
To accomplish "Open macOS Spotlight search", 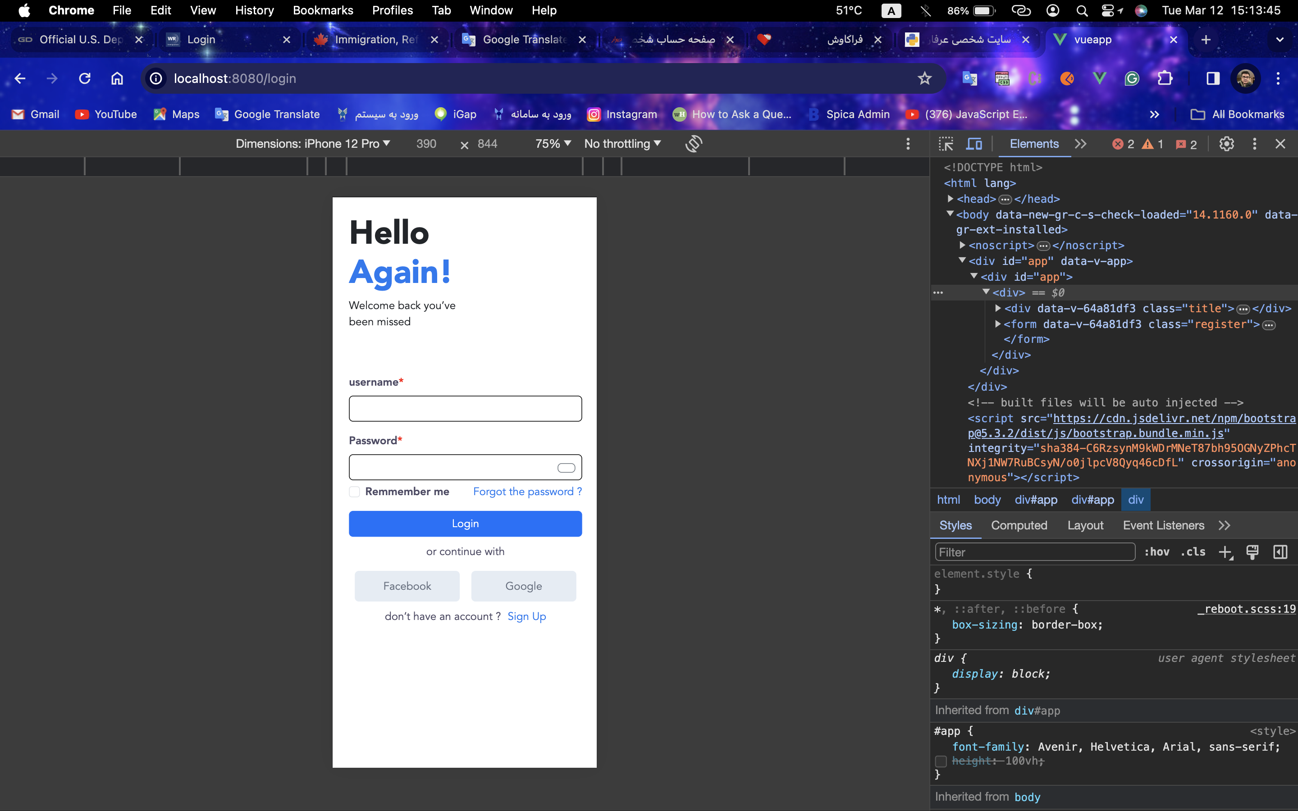I will (x=1082, y=11).
